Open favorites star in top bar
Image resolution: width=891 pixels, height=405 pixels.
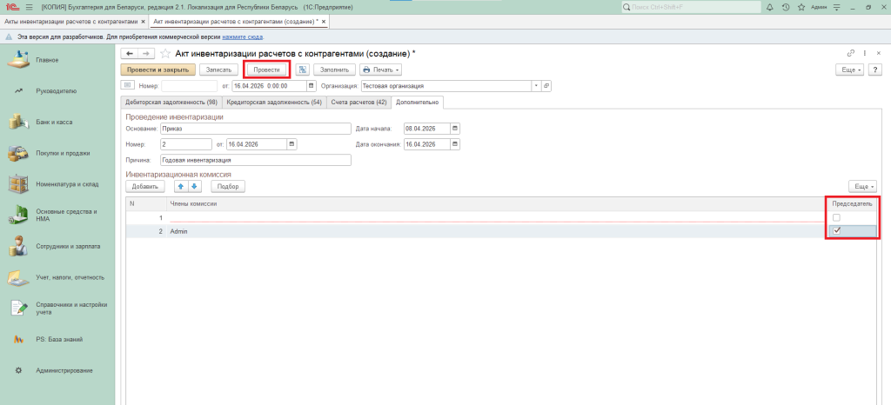[801, 7]
